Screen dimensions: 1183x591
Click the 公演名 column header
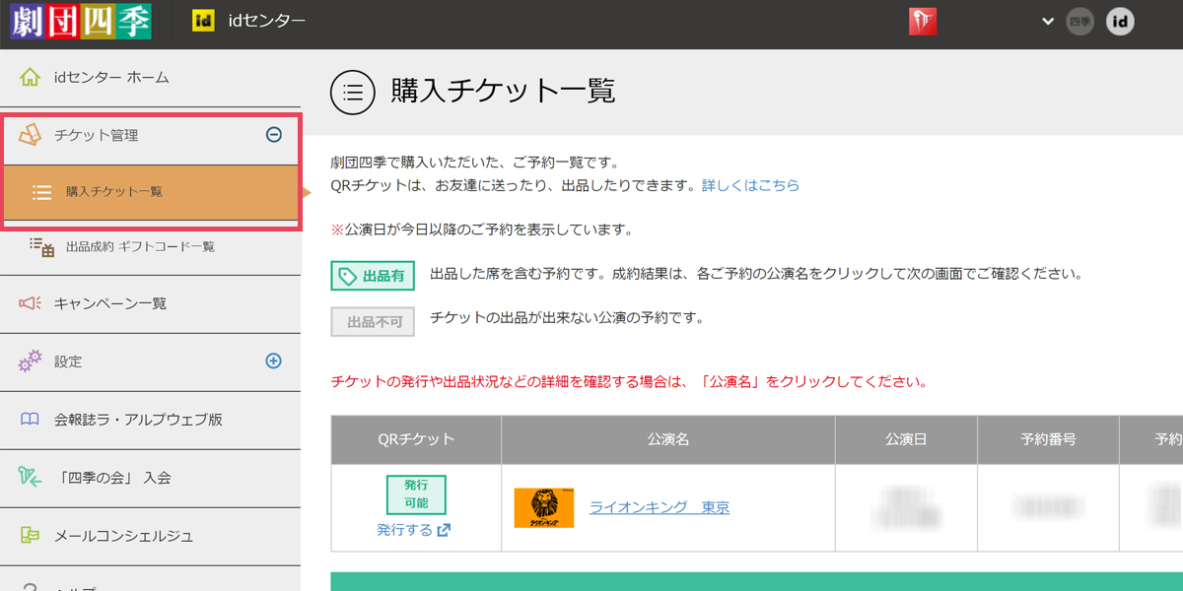click(x=668, y=440)
